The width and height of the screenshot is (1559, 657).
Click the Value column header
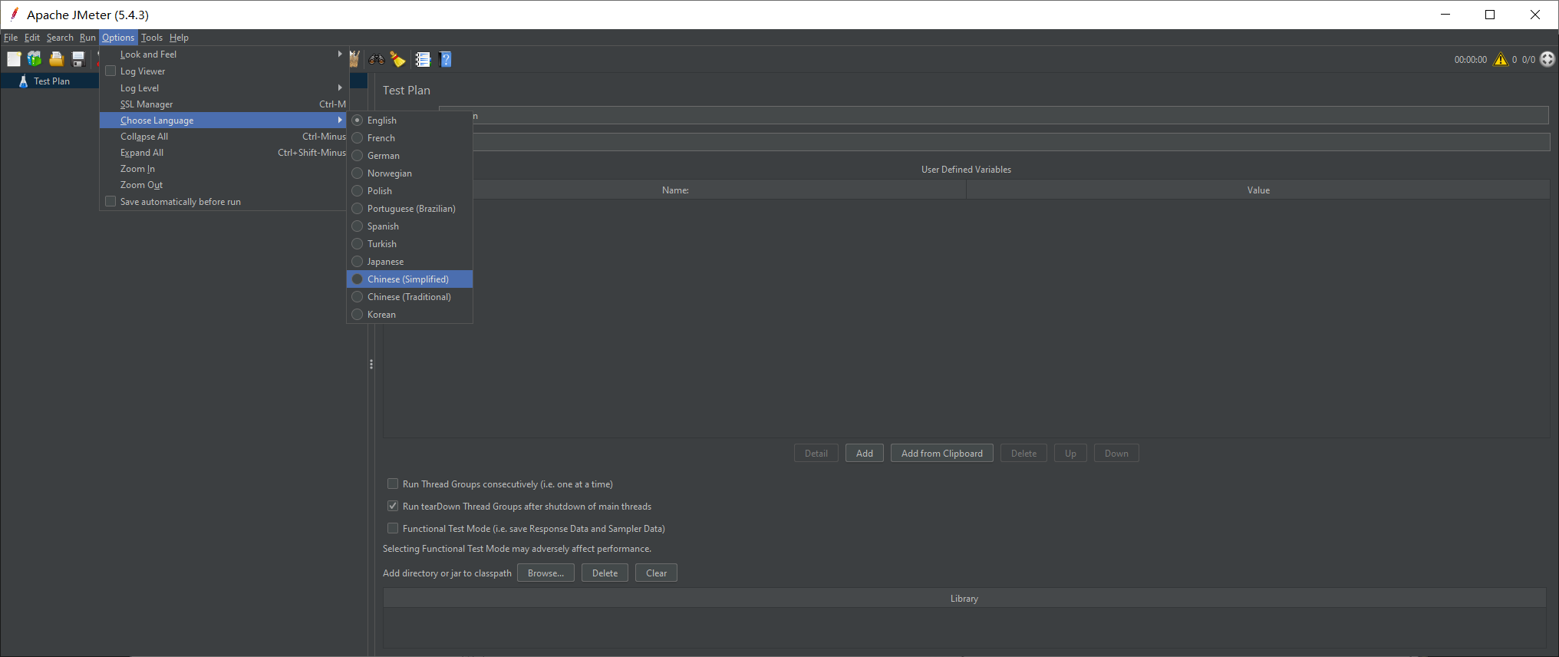click(1258, 190)
